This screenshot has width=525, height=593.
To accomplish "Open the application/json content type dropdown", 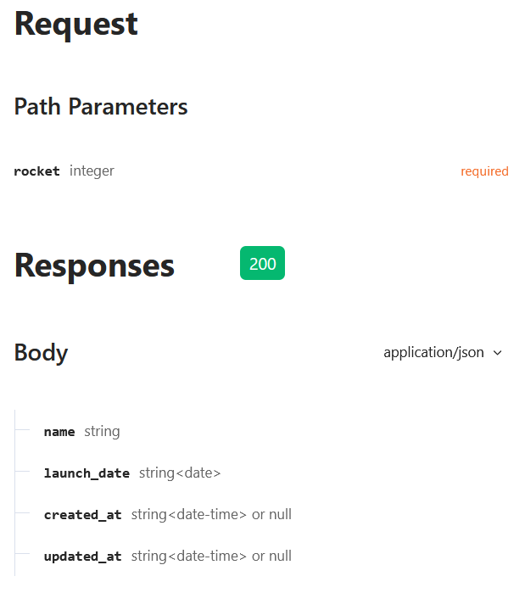I will click(443, 352).
